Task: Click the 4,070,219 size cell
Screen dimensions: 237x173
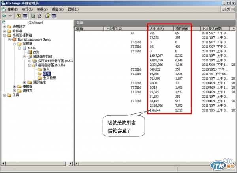Action: pos(156,60)
